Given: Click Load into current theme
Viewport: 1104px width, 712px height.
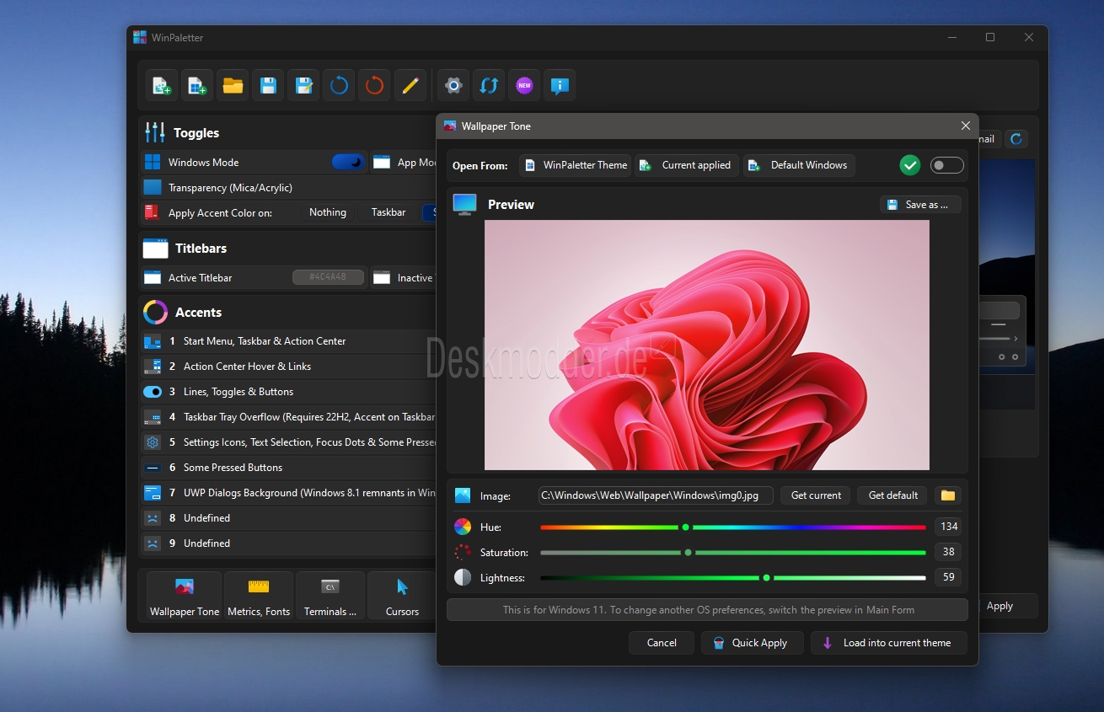Looking at the screenshot, I should point(888,643).
